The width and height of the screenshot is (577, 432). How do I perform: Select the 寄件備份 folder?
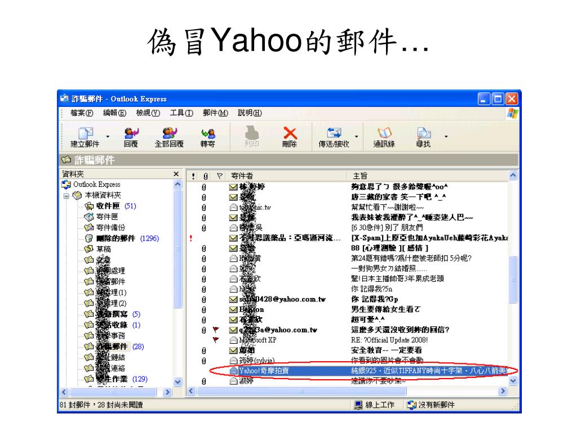(x=105, y=227)
